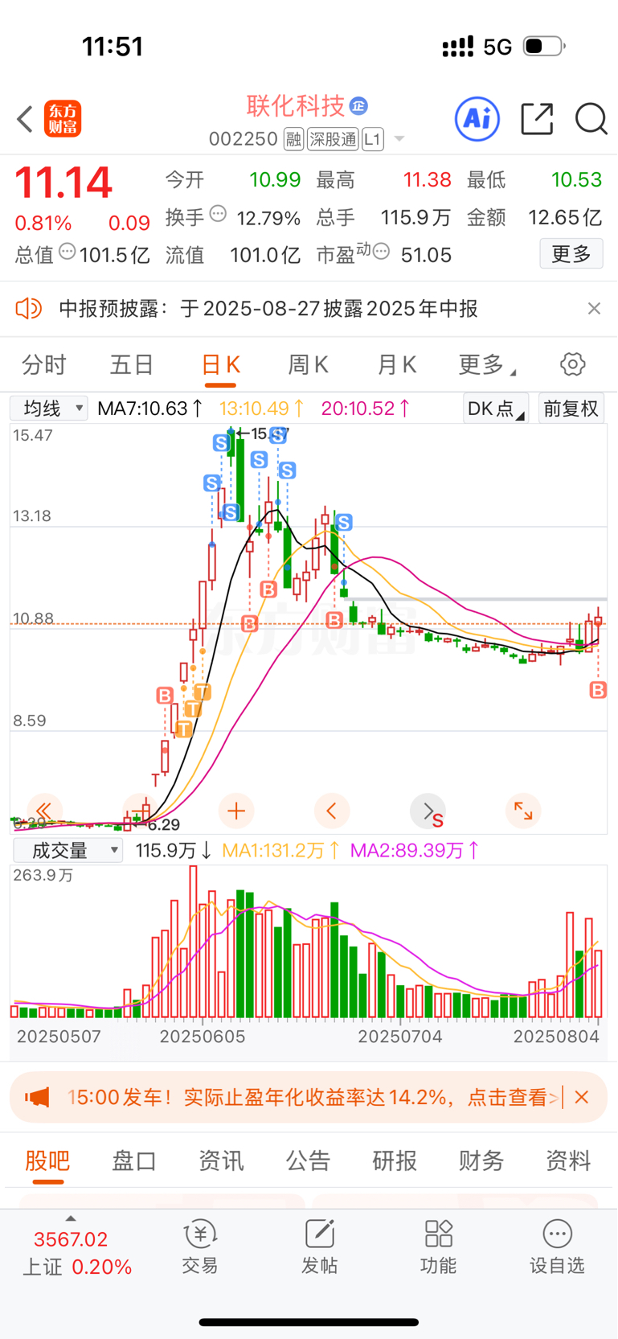Switch to 资讯 tab
This screenshot has width=618, height=1339.
[221, 1160]
